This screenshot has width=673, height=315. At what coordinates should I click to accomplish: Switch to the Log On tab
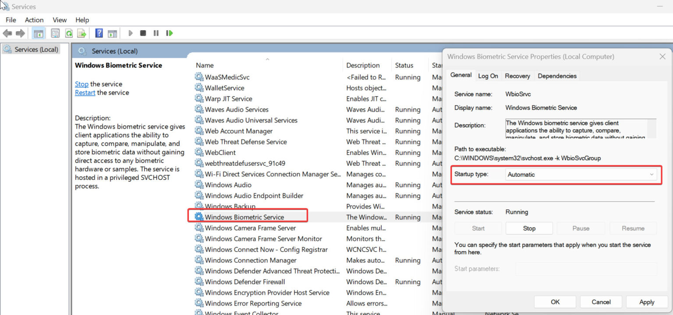tap(488, 75)
